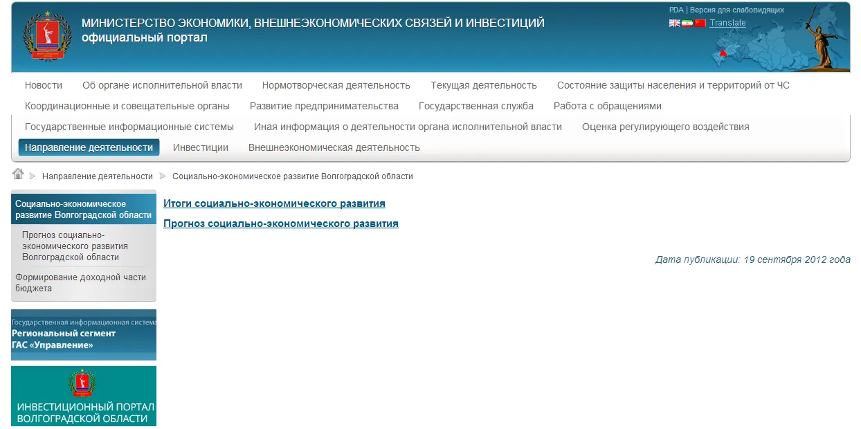
Task: Open Внешнеэкономическая деятельность menu item
Action: (x=334, y=147)
